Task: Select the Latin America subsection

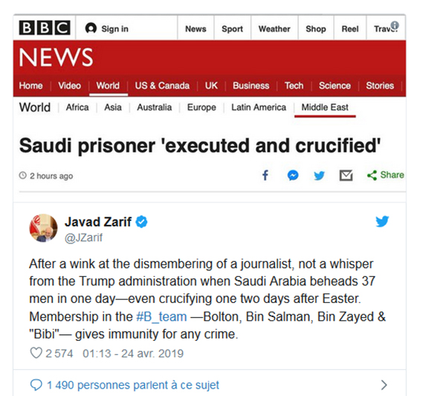Action: coord(258,108)
